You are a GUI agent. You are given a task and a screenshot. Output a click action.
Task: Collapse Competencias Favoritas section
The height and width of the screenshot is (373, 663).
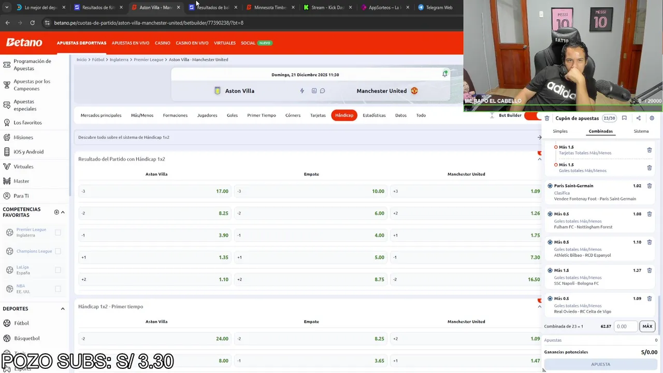(63, 212)
